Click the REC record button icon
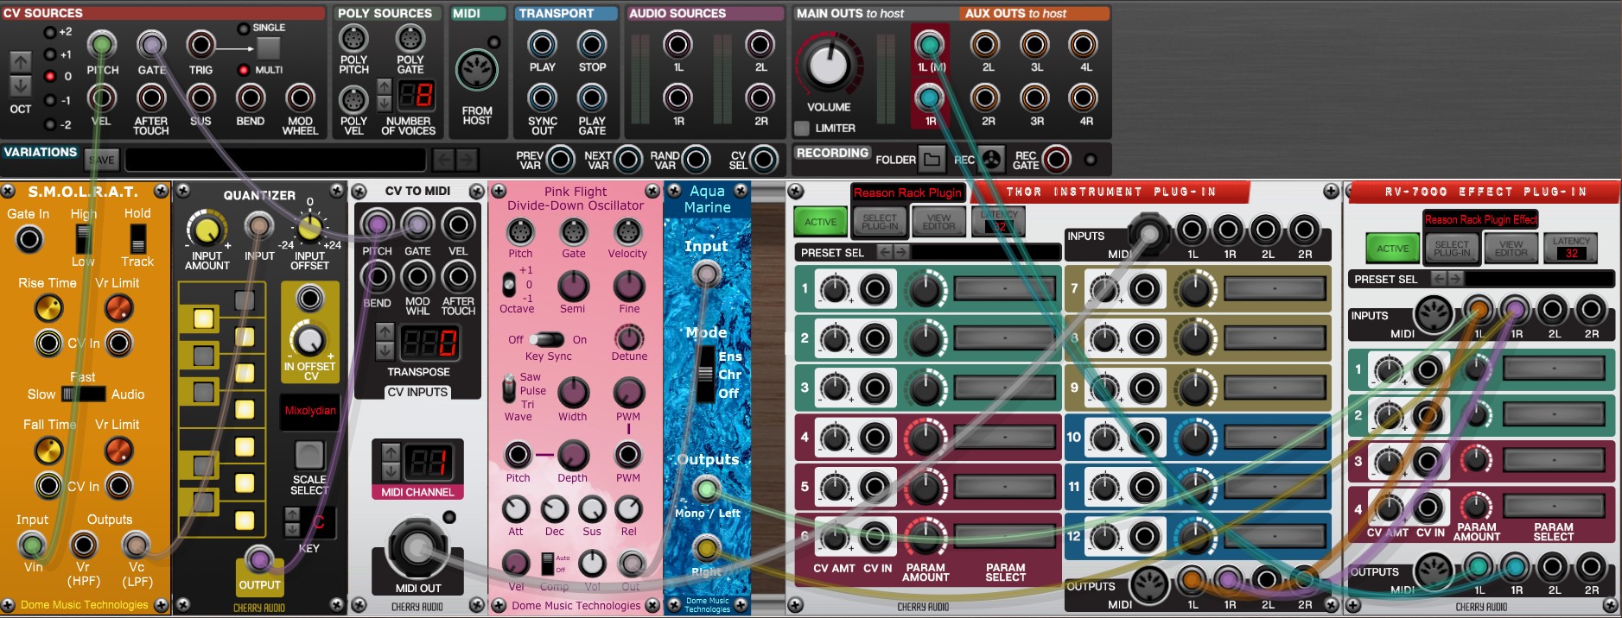 pyautogui.click(x=991, y=159)
